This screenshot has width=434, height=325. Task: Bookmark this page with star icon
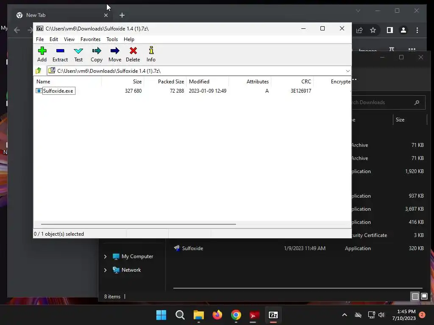click(x=373, y=30)
